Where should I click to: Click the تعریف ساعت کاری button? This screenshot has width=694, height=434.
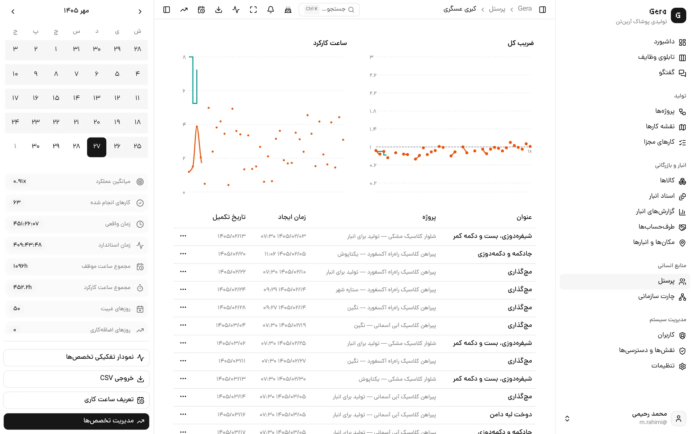coord(76,400)
